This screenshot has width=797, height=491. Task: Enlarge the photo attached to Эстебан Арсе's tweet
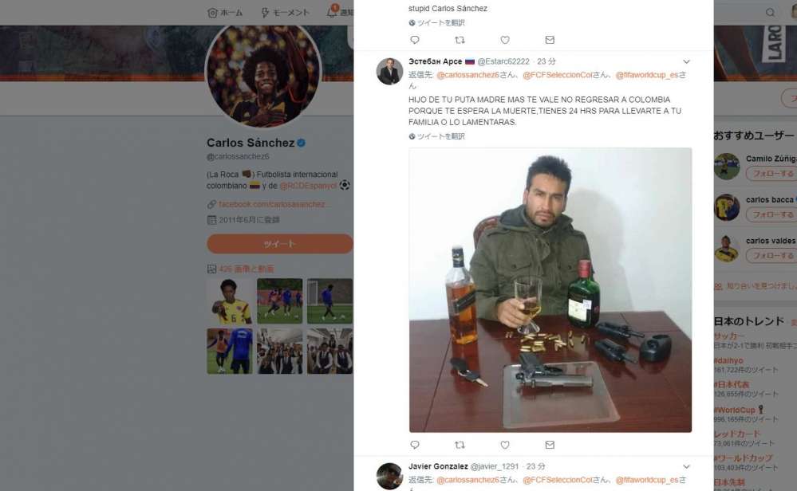point(550,289)
